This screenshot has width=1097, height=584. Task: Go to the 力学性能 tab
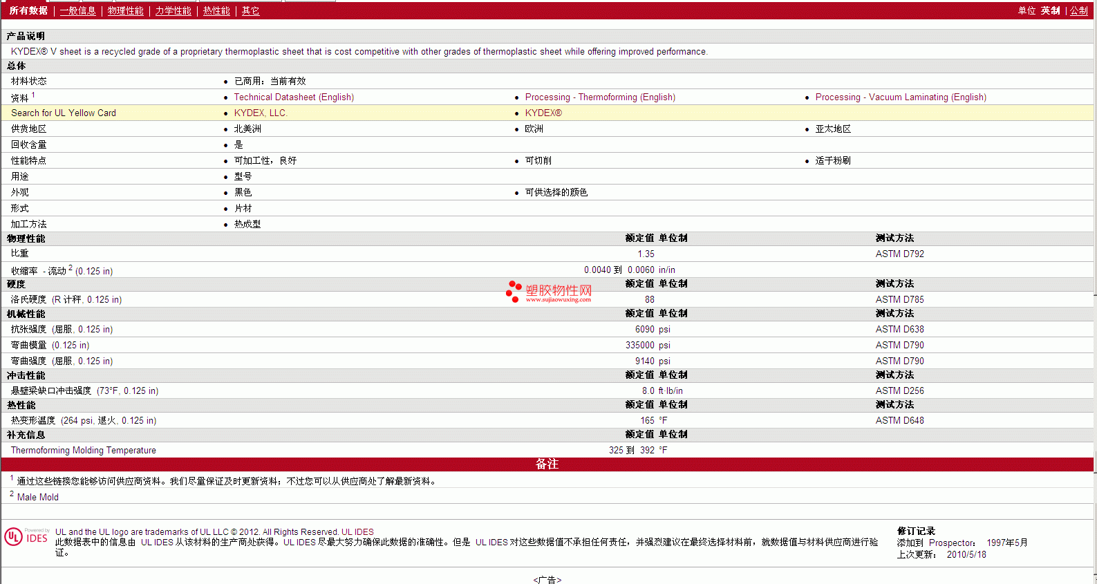(173, 11)
